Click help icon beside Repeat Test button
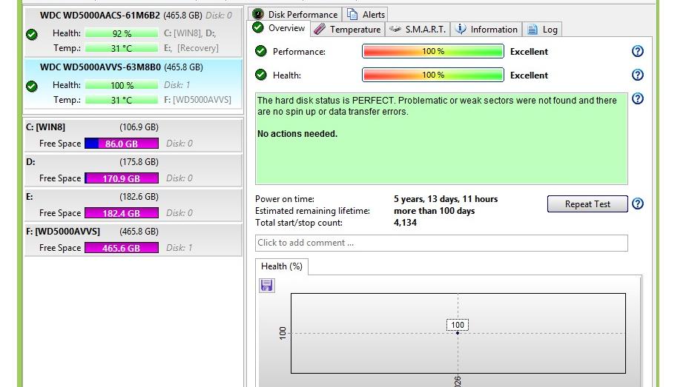689x387 pixels. tap(638, 203)
